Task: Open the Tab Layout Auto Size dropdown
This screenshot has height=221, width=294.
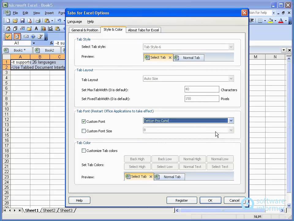Action: (x=231, y=79)
